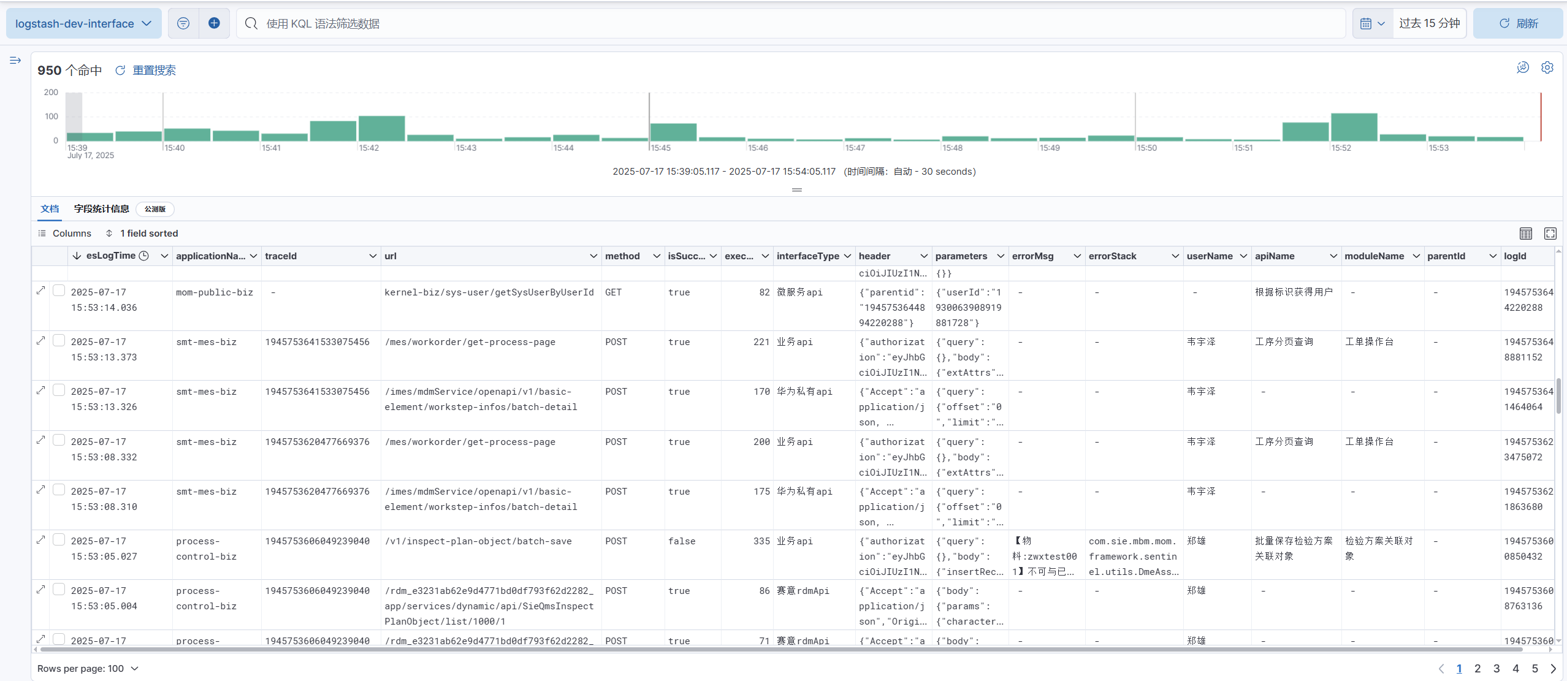Open Rows per page dropdown
Image resolution: width=1567 pixels, height=681 pixels.
88,668
